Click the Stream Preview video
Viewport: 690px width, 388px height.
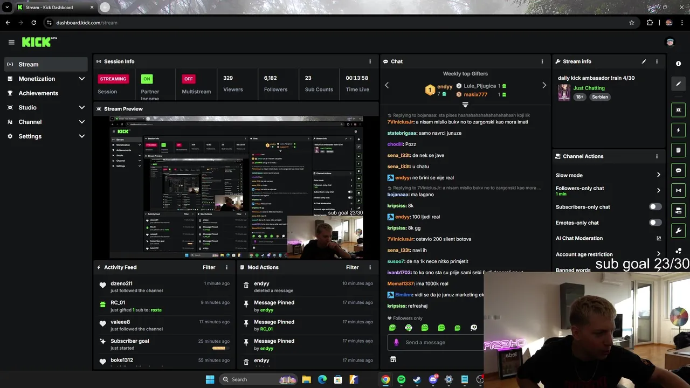coord(236,188)
